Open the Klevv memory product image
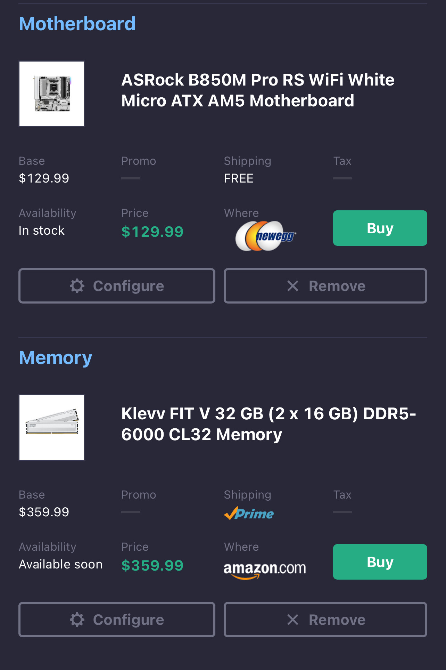 (52, 428)
